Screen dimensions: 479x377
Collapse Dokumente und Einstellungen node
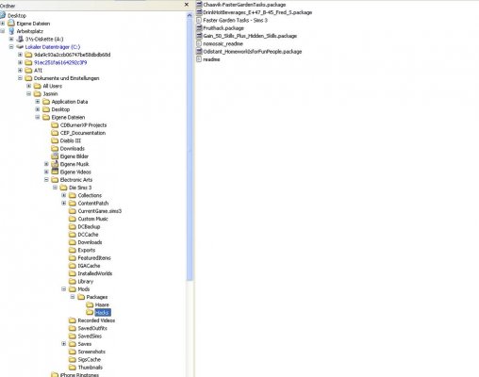pos(20,78)
